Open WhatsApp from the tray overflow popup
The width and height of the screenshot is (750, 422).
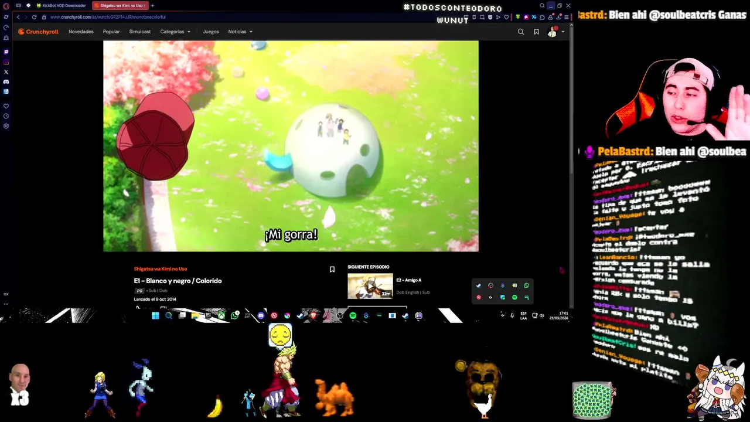526,285
